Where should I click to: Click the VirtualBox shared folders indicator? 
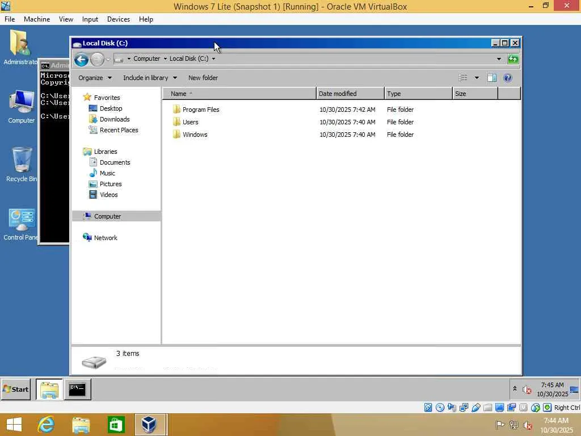tap(487, 408)
